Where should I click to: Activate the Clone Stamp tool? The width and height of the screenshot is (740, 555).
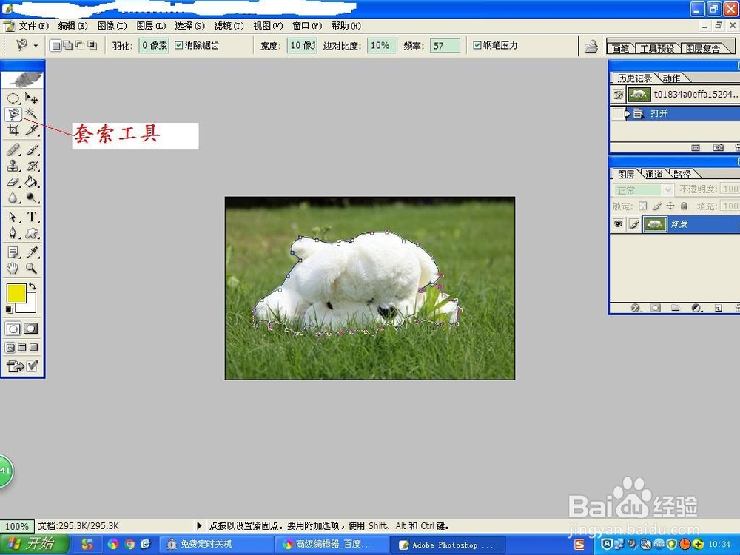(12, 165)
